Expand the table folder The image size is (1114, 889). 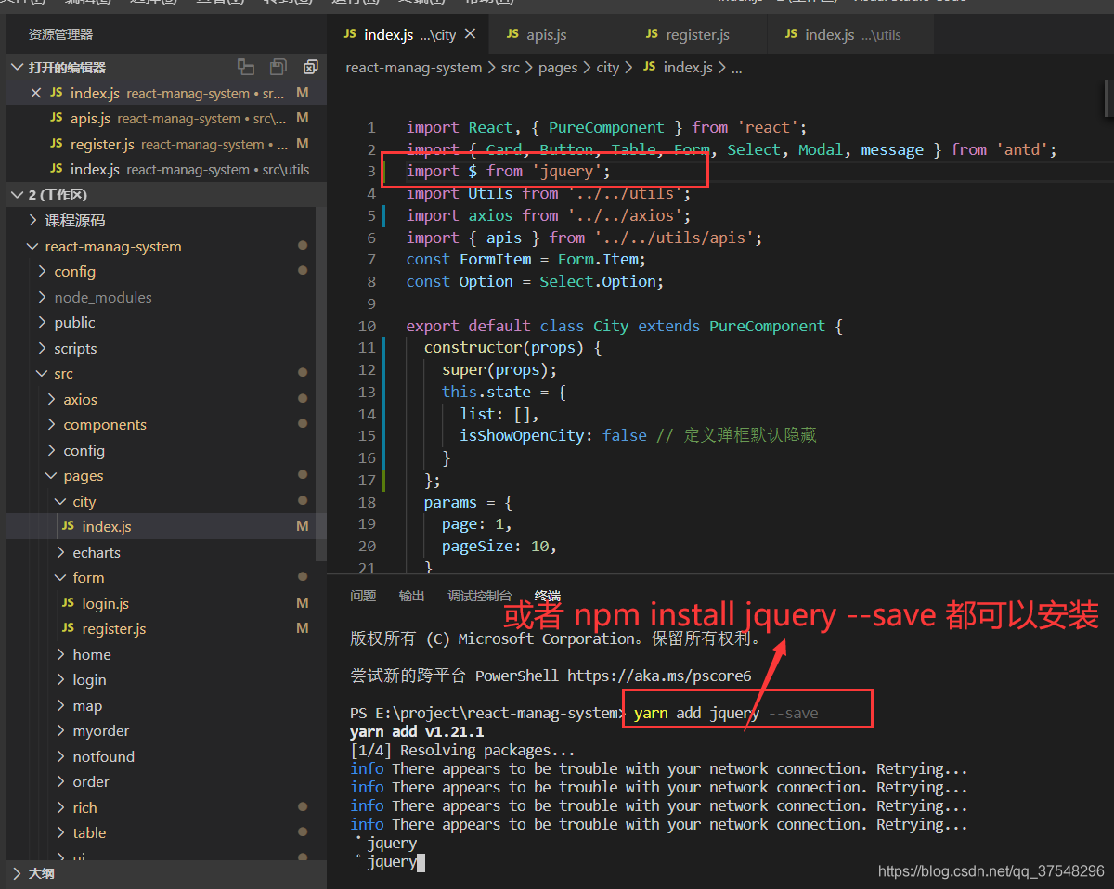click(61, 833)
